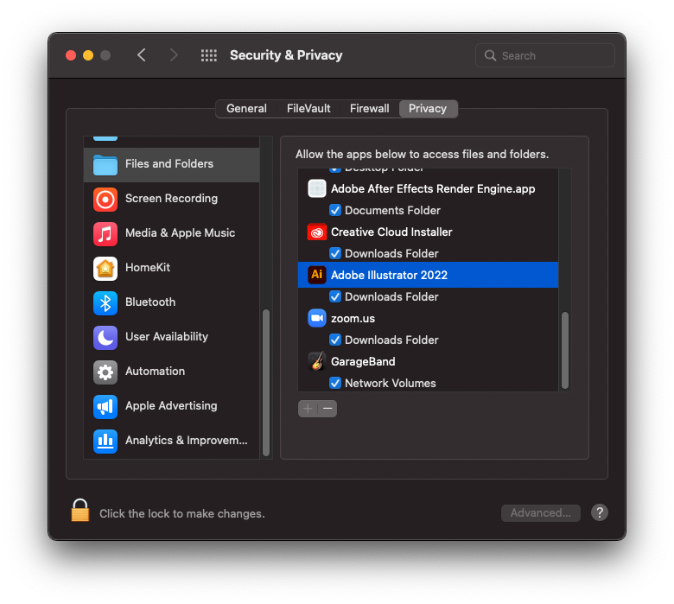
Task: Select Apple Advertising category text
Action: point(171,406)
